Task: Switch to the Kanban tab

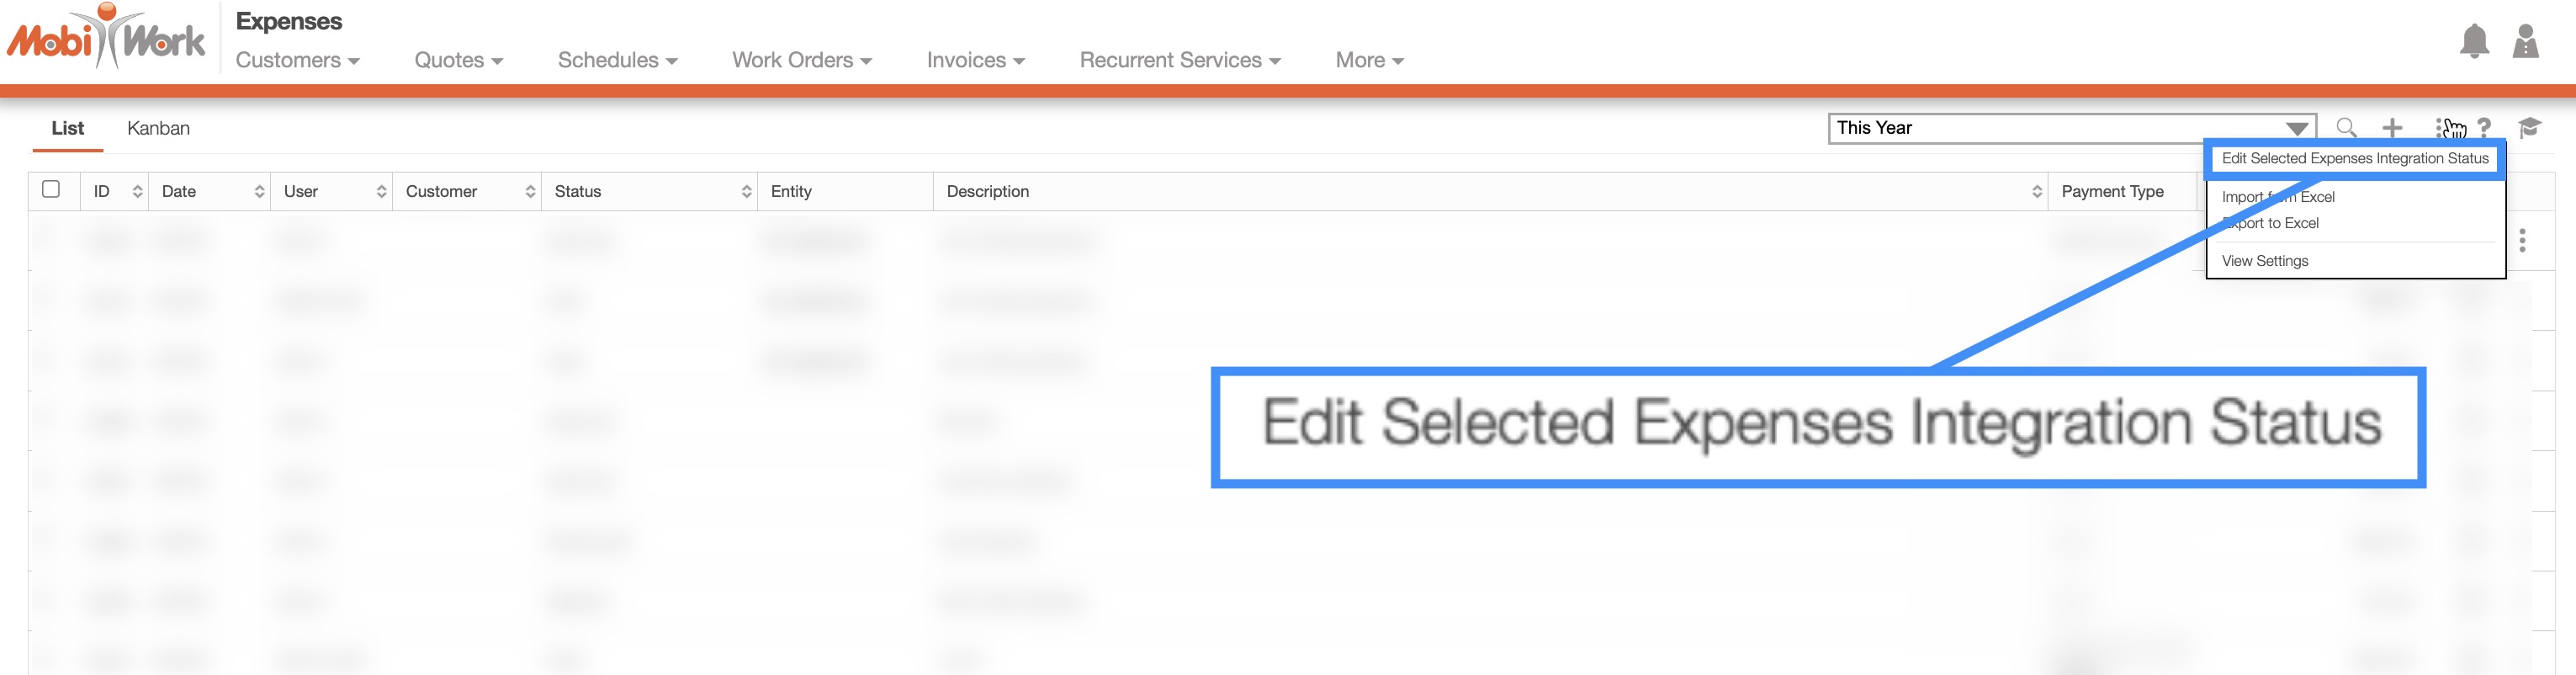Action: point(158,128)
